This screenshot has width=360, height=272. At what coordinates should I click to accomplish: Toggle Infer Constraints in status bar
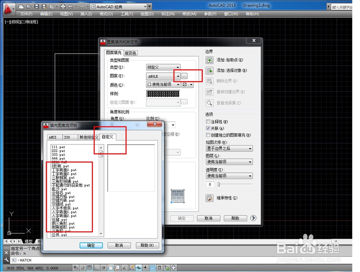tap(76, 268)
